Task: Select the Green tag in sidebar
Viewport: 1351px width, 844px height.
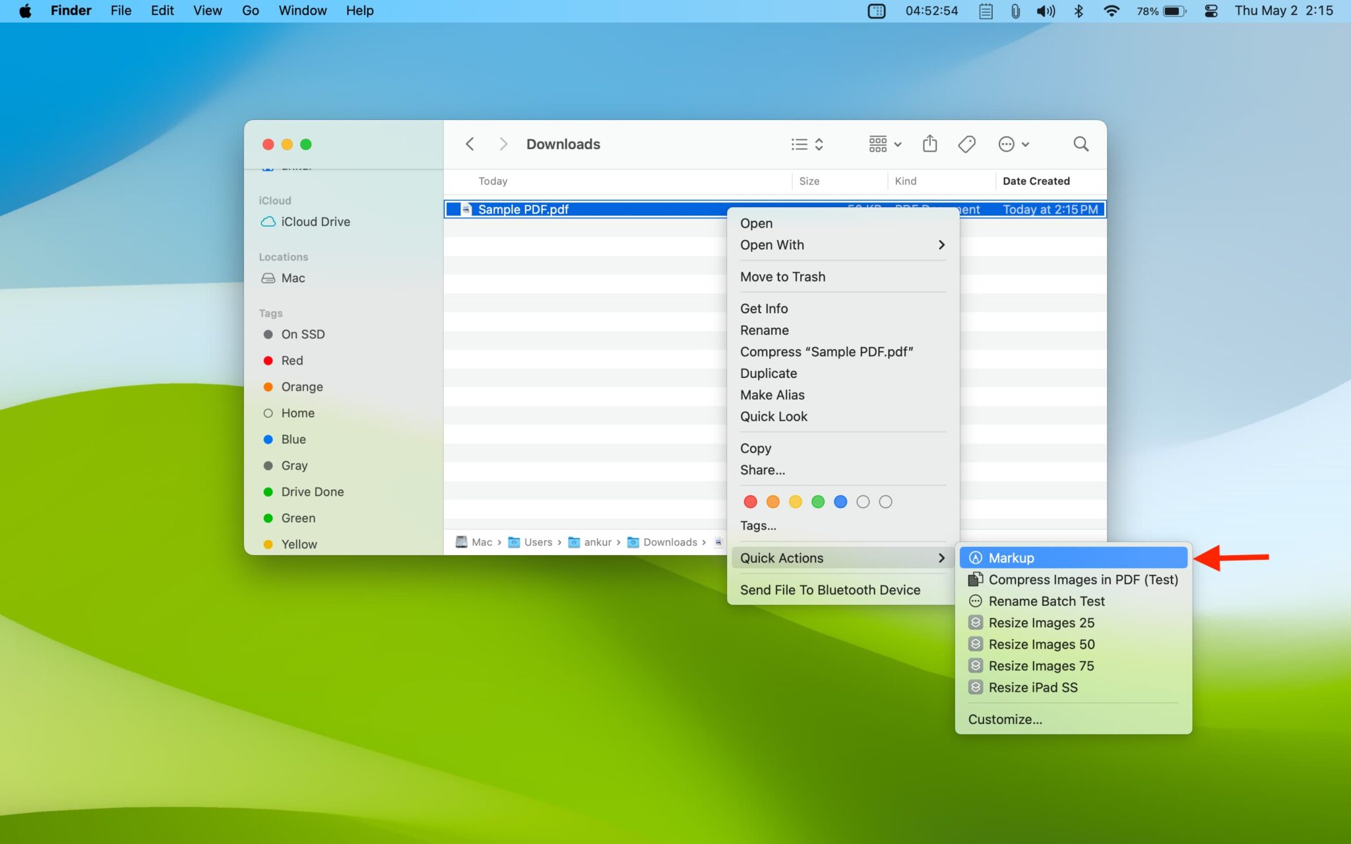Action: click(x=289, y=518)
